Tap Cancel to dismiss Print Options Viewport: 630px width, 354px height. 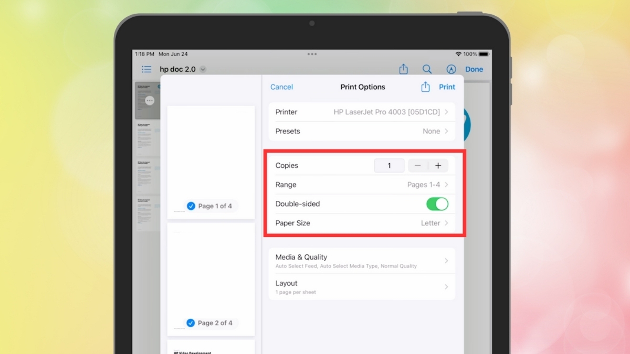click(281, 87)
